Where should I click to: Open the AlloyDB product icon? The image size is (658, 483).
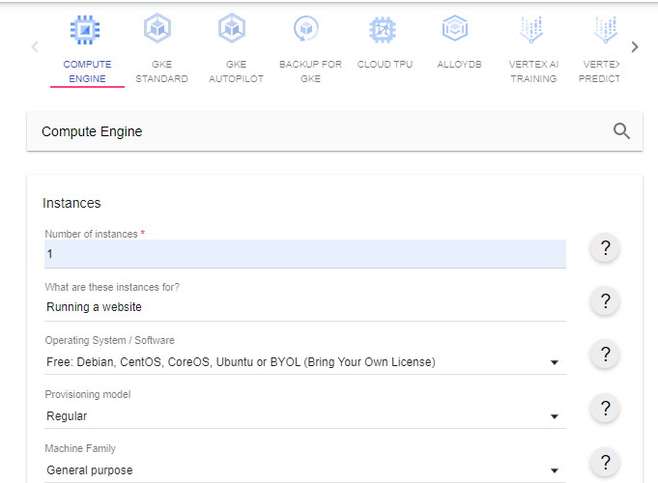(455, 29)
